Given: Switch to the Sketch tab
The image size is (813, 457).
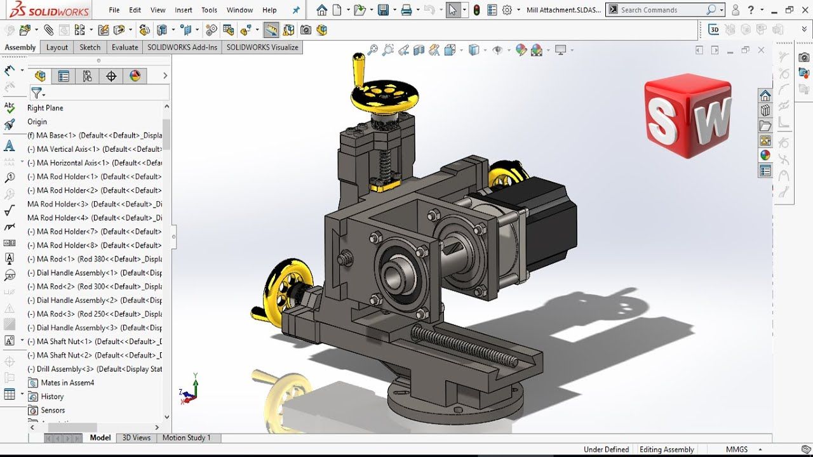Looking at the screenshot, I should (x=90, y=47).
